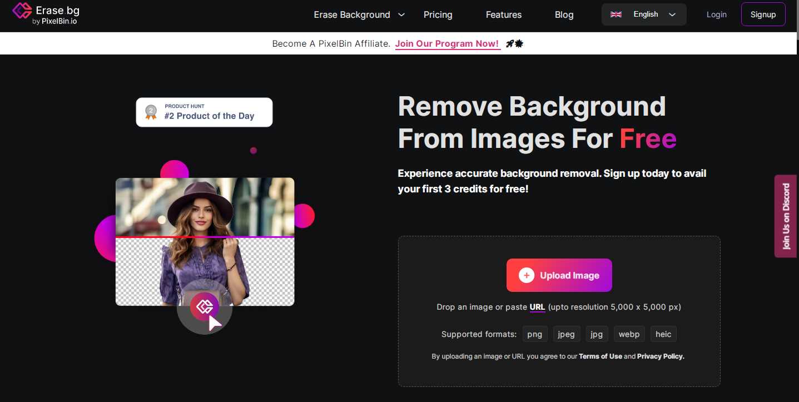The image size is (799, 402).
Task: Go to the Pricing page
Action: (x=438, y=15)
